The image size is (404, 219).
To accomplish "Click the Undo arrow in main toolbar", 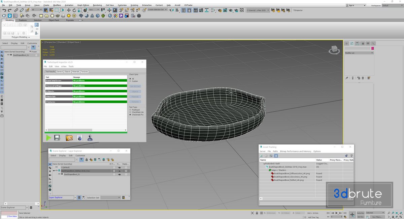I will [4, 10].
